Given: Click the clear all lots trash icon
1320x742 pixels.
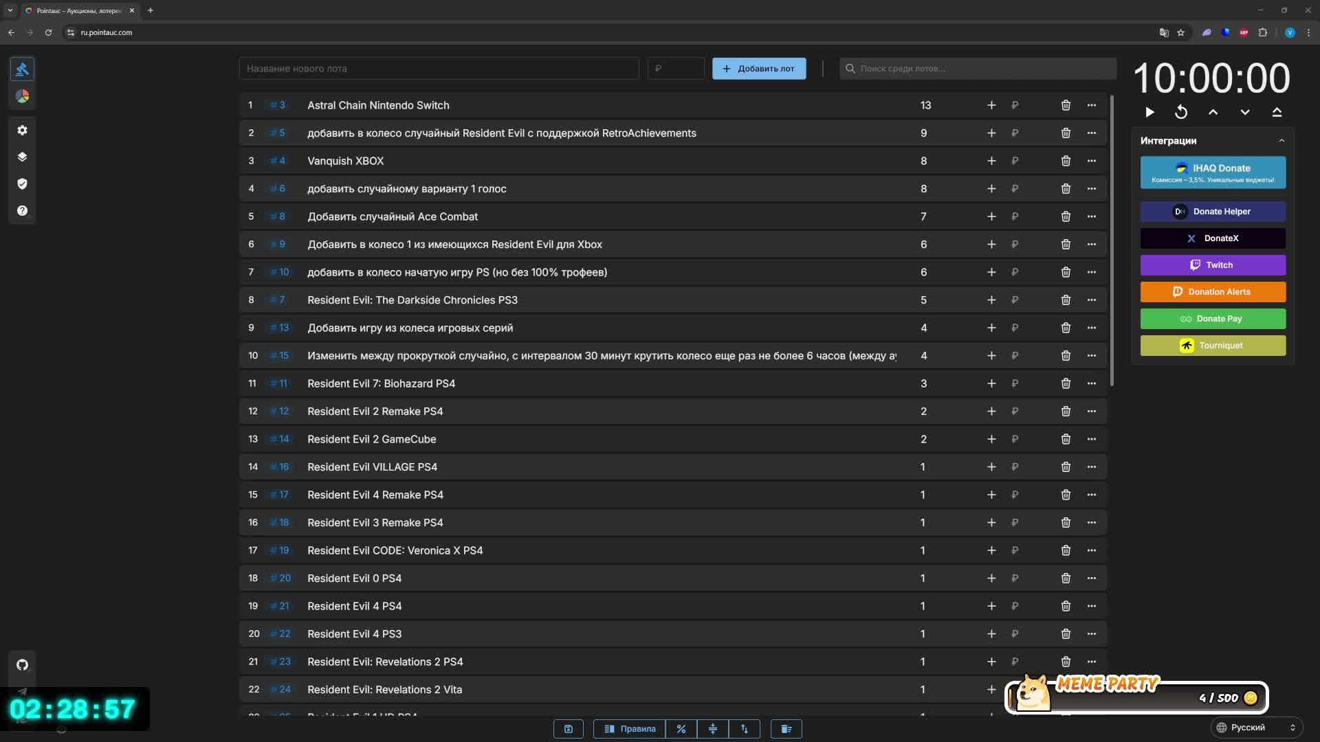Looking at the screenshot, I should click(786, 729).
